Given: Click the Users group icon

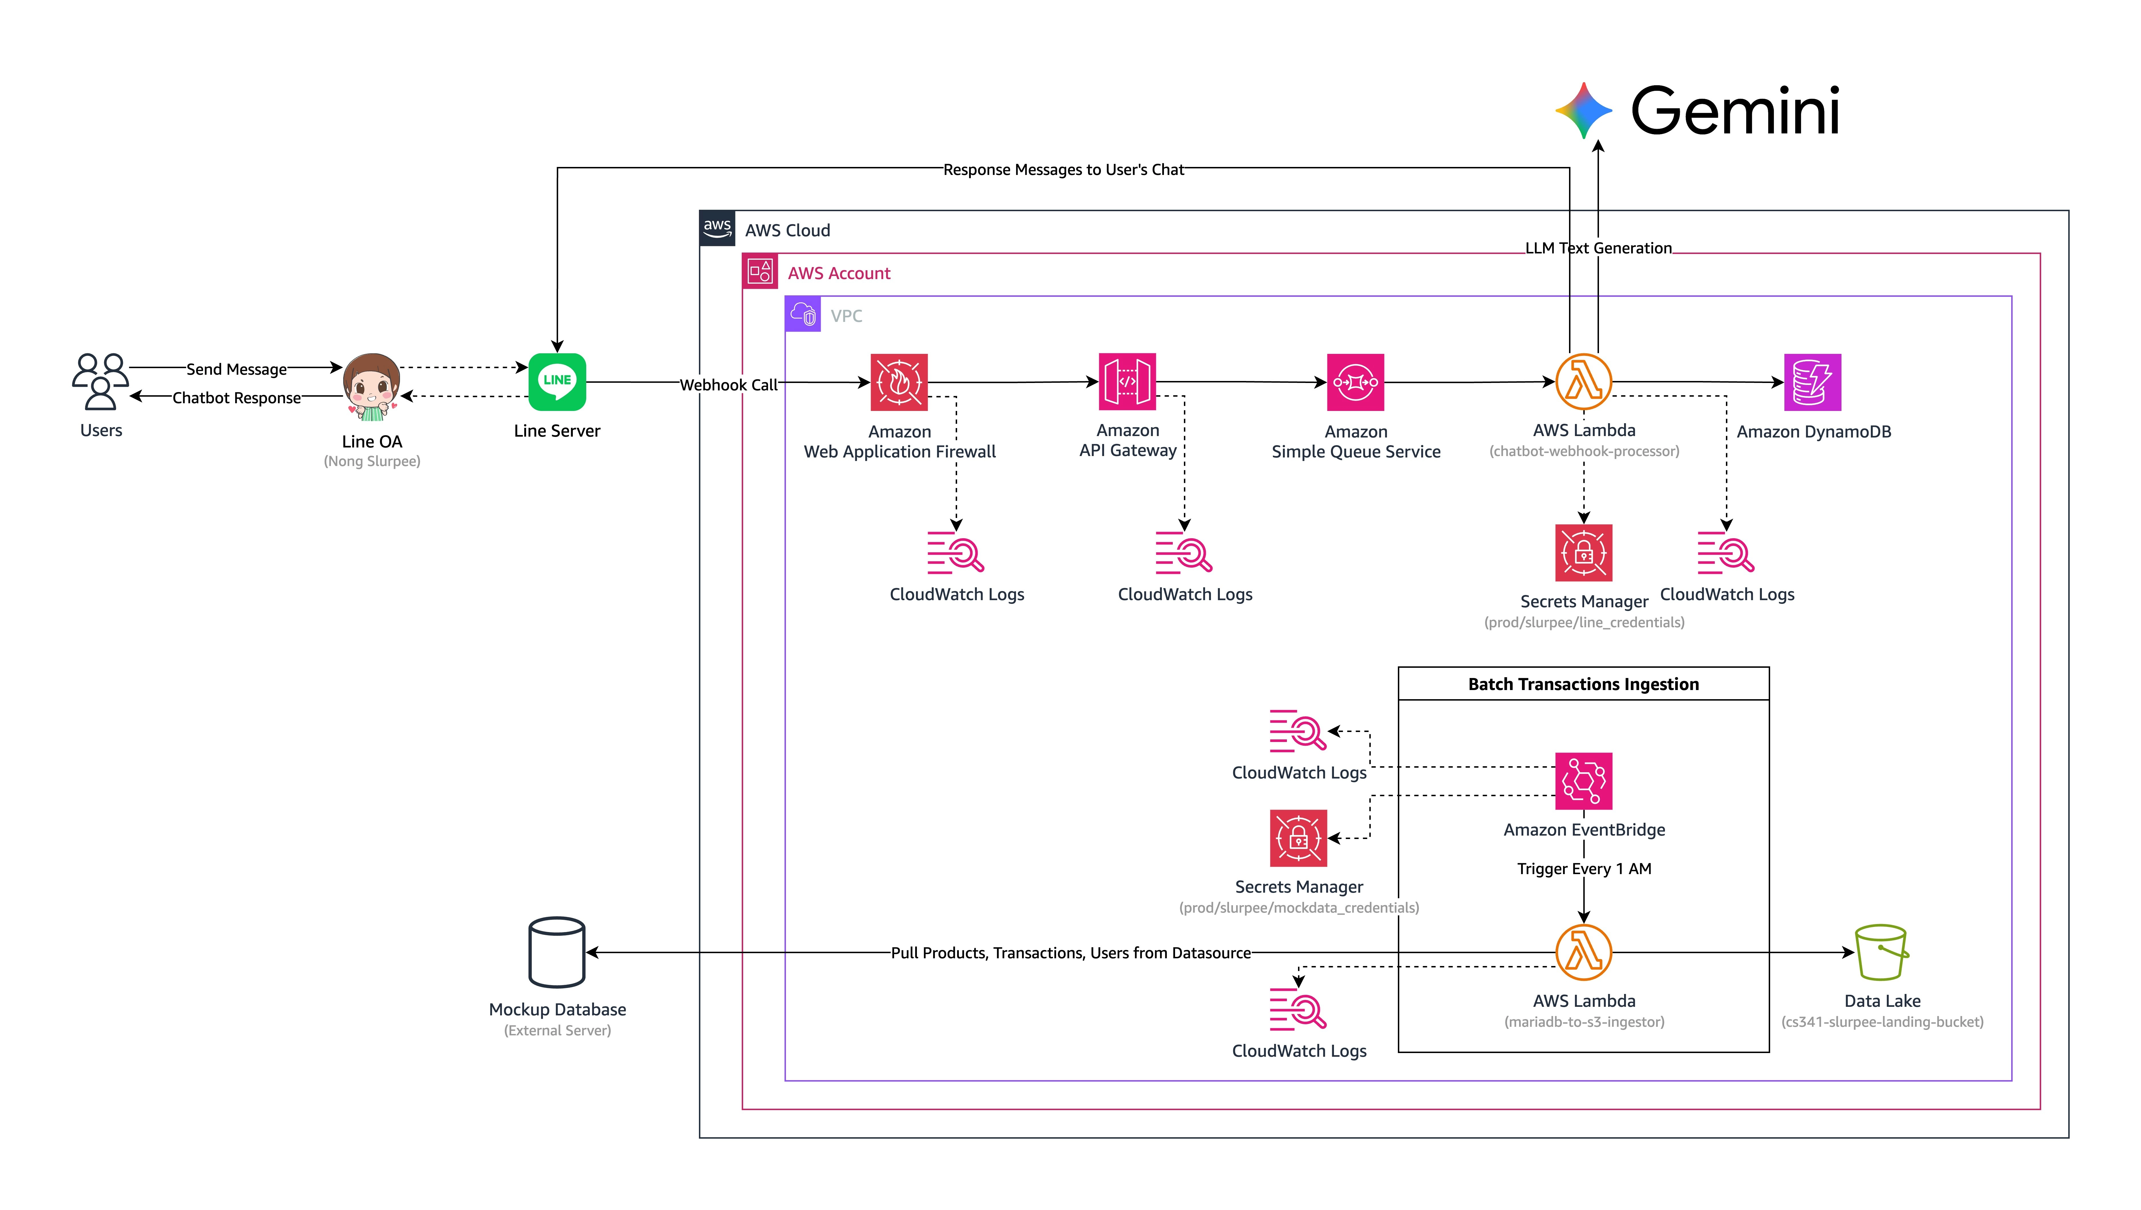Looking at the screenshot, I should pyautogui.click(x=101, y=382).
